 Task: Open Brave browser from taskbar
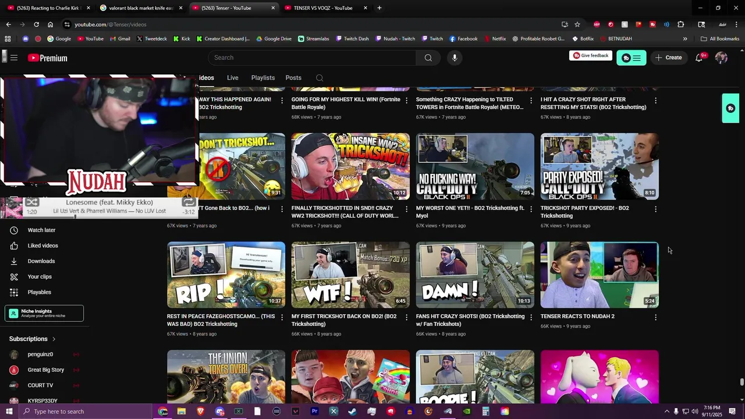click(200, 411)
